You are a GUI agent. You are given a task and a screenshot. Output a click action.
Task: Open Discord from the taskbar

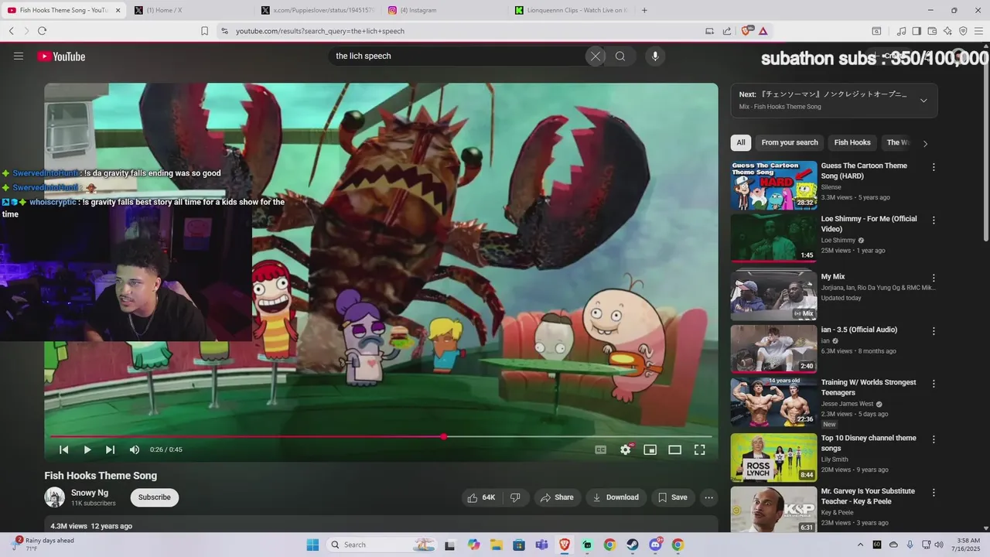click(656, 545)
